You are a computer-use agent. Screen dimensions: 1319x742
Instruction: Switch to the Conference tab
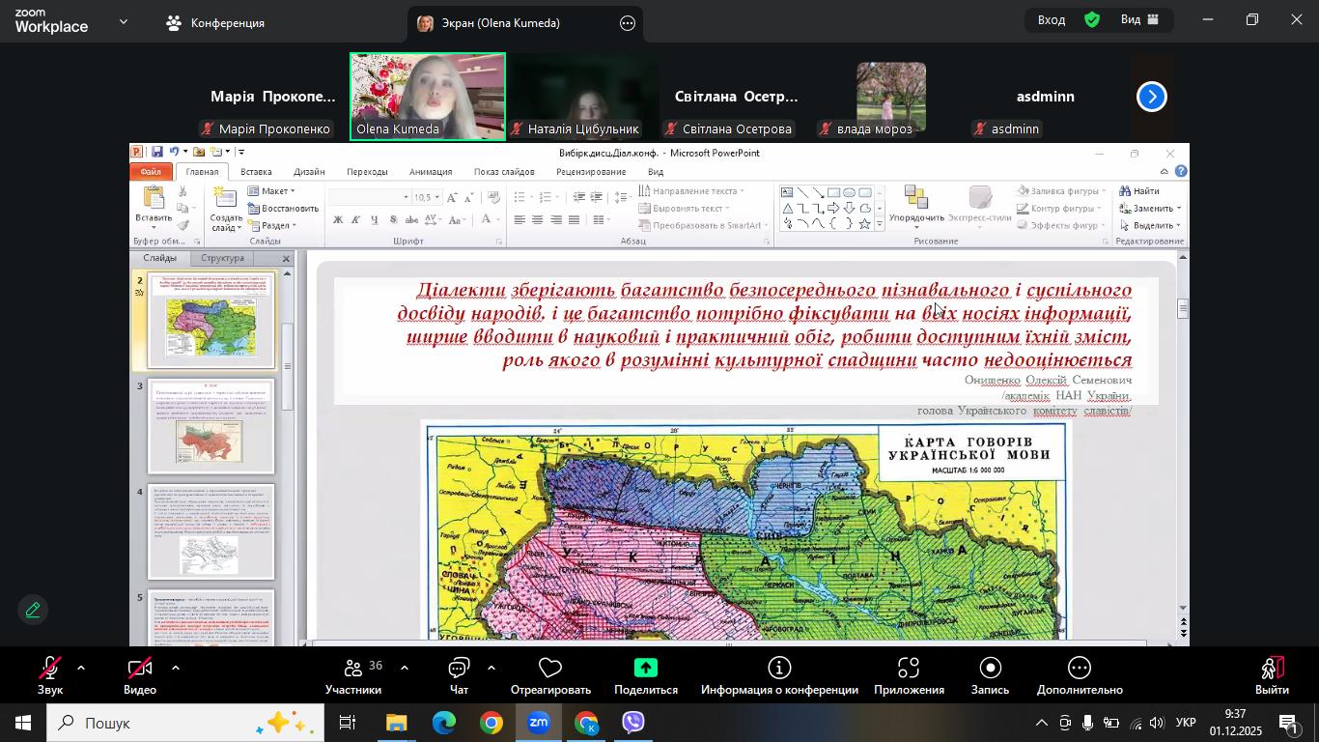tap(215, 22)
